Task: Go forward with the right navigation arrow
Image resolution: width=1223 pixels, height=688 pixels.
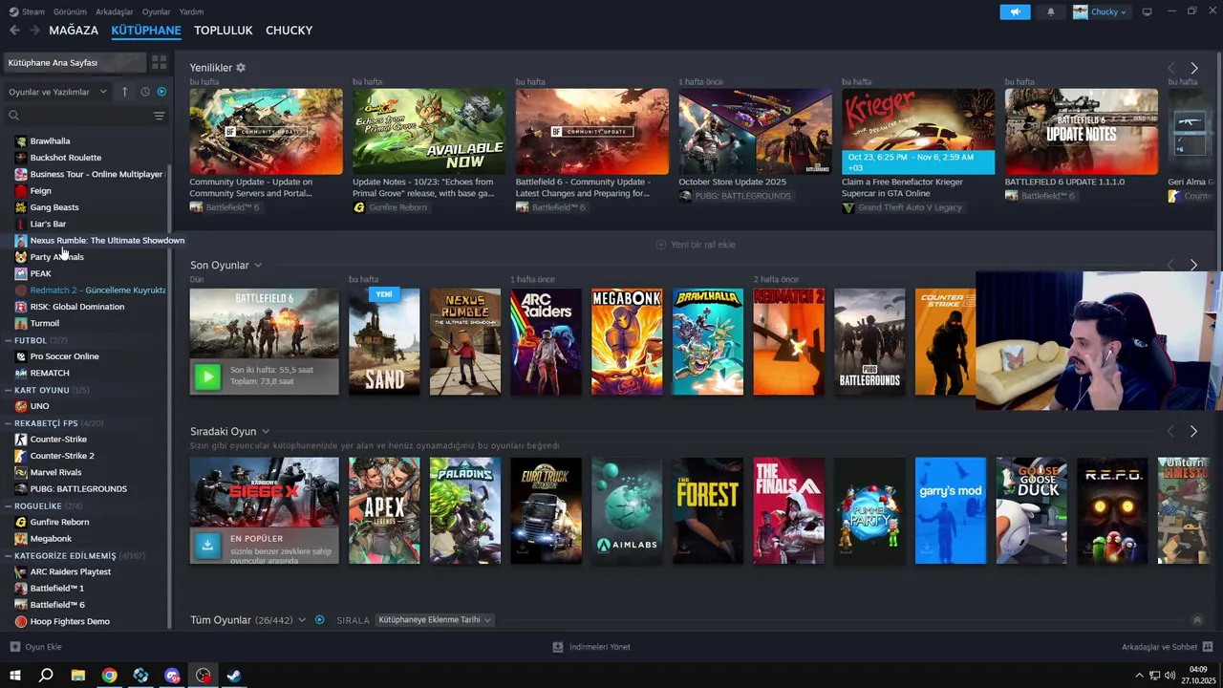Action: (x=34, y=31)
